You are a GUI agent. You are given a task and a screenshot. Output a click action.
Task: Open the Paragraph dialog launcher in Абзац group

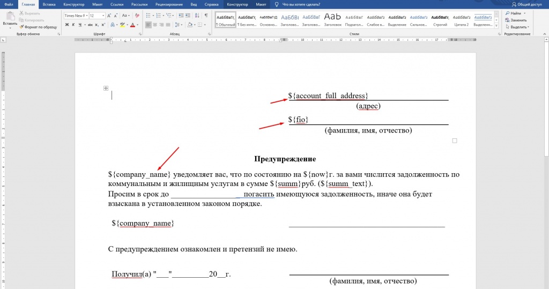coord(210,34)
